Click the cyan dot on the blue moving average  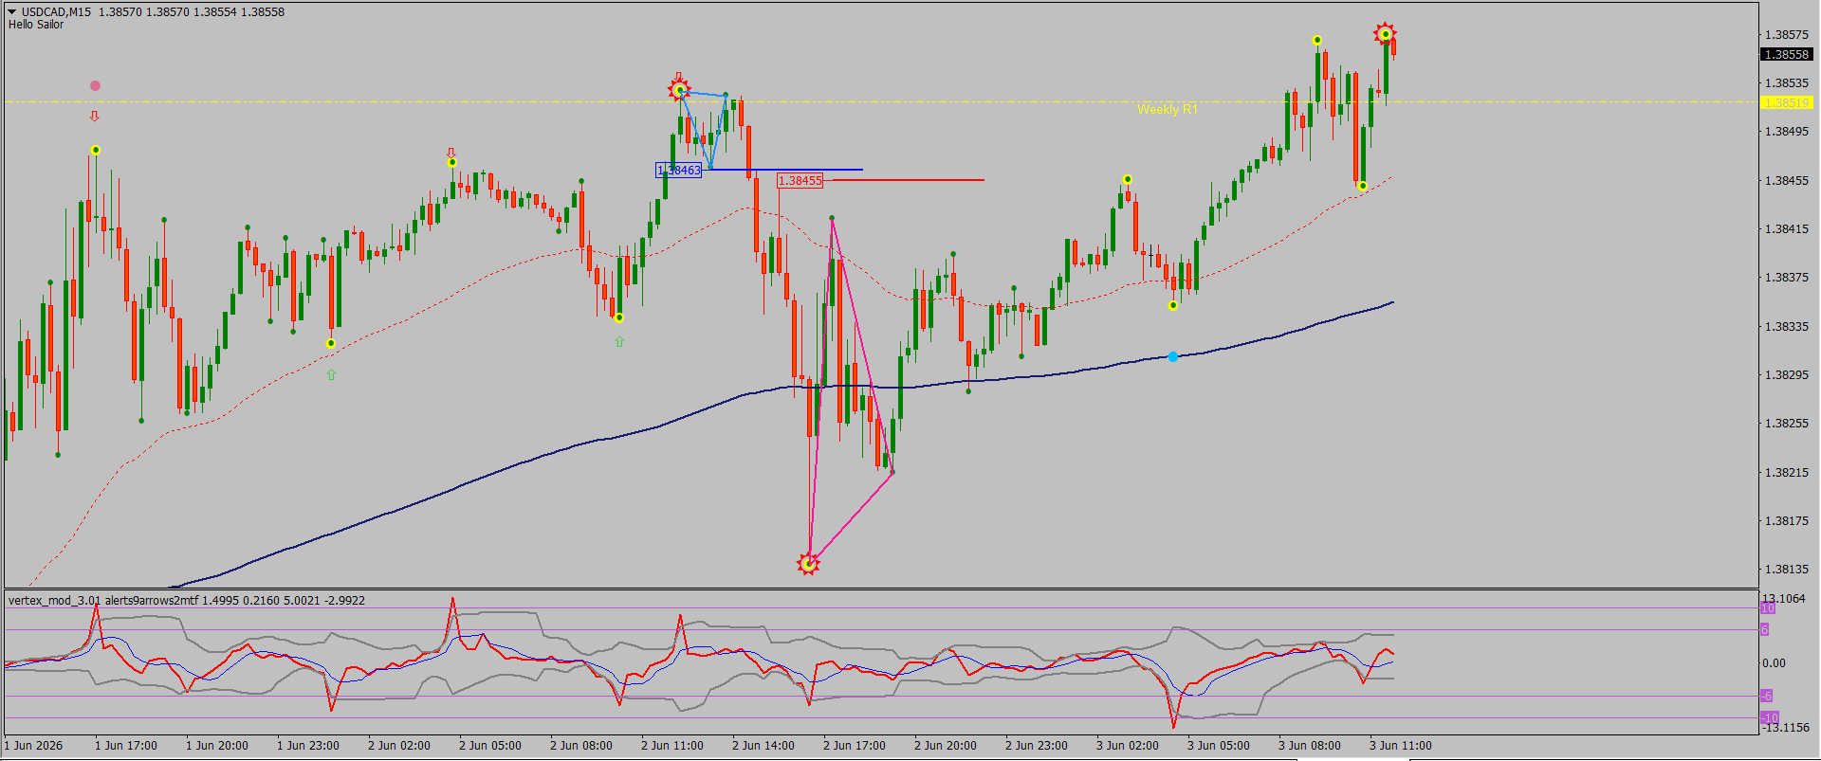[1173, 357]
